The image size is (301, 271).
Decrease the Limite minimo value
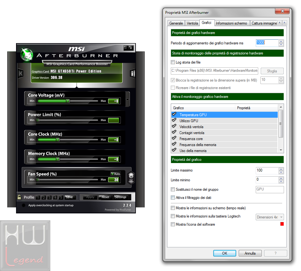click(281, 182)
